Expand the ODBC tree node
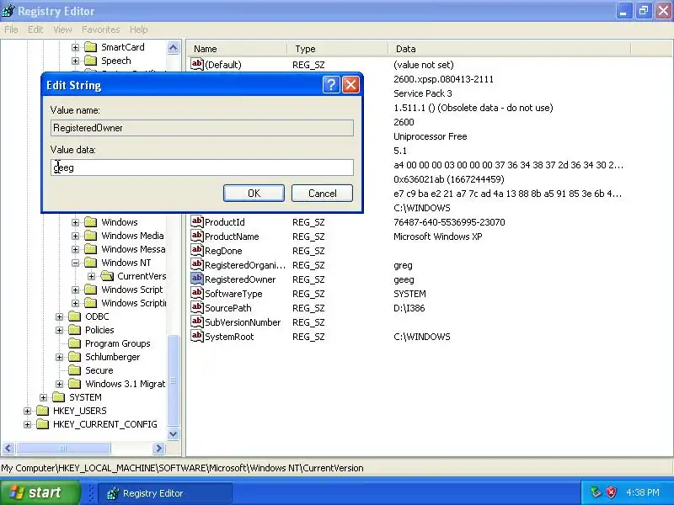The width and height of the screenshot is (674, 505). [x=59, y=317]
